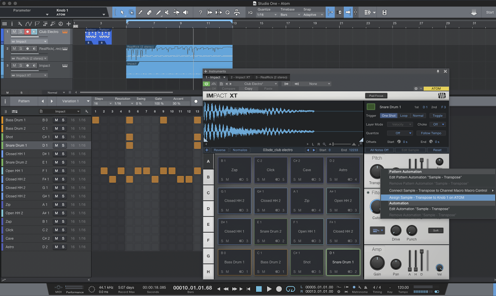Click the Amp Gain knob
This screenshot has height=296, width=496.
point(377,263)
